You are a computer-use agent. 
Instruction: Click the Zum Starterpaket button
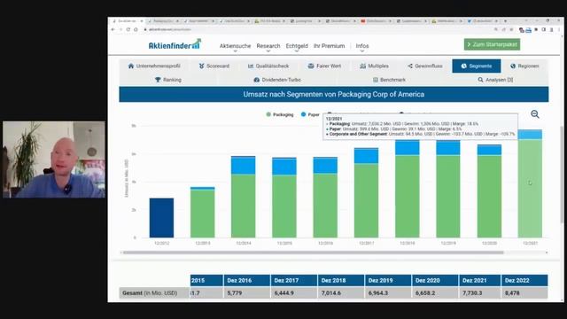493,44
